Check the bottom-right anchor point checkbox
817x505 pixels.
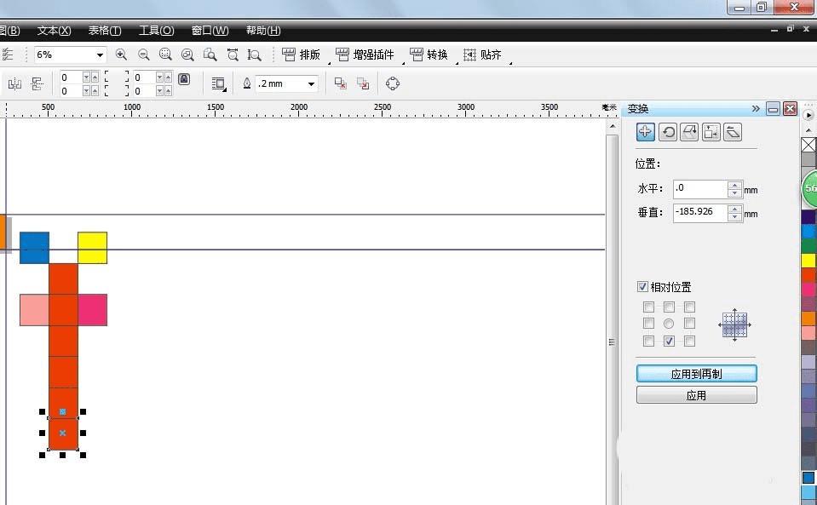(689, 341)
